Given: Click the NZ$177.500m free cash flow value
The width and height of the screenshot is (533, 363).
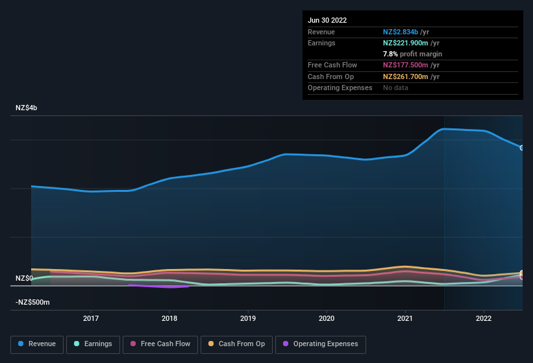Looking at the screenshot, I should tap(406, 65).
